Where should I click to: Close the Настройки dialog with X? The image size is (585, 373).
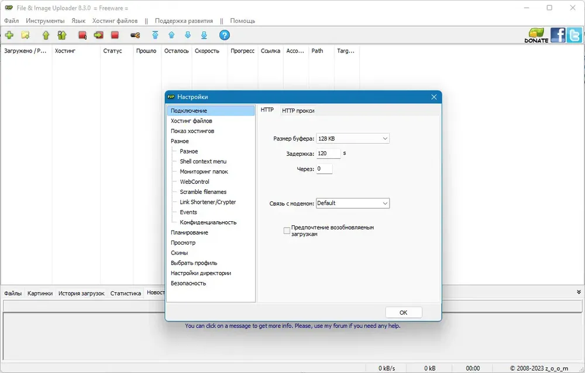[x=434, y=97]
